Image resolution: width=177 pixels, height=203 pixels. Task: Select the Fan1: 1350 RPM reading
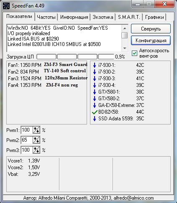coord(25,65)
